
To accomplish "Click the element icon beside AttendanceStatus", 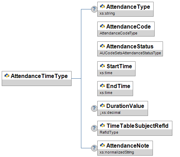I will point(103,46).
